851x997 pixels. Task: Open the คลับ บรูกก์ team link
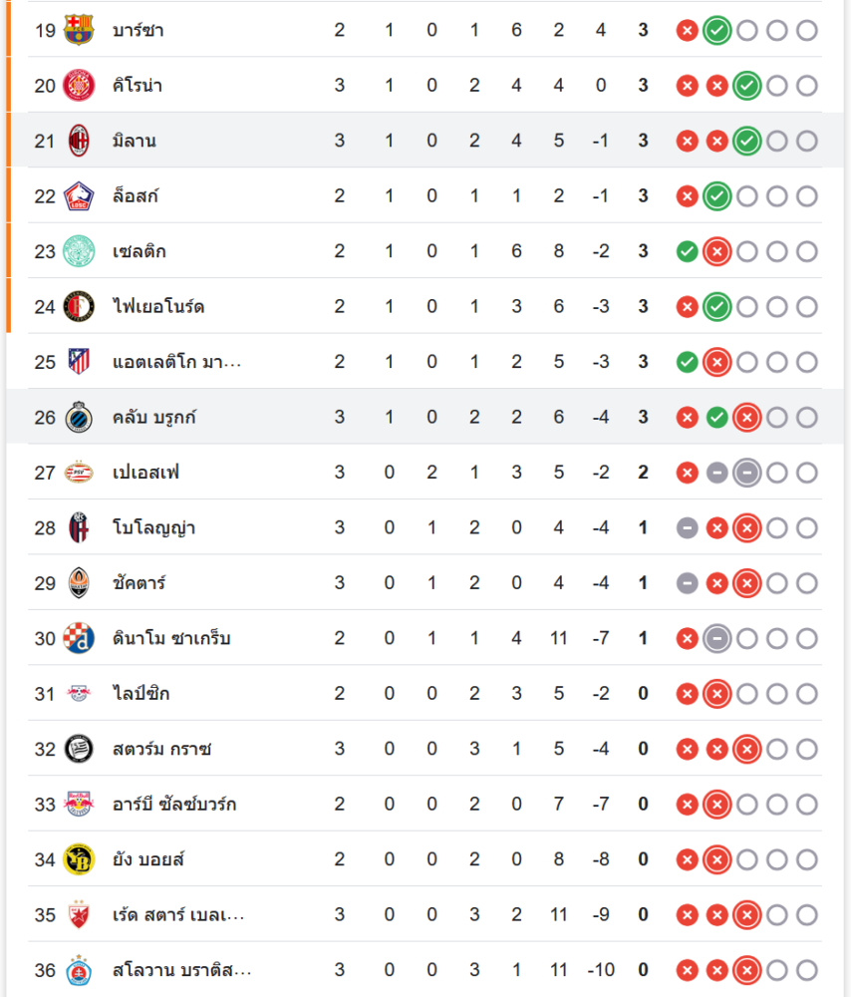pos(154,417)
